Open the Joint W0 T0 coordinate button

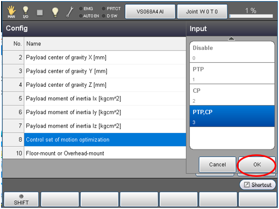[202, 12]
